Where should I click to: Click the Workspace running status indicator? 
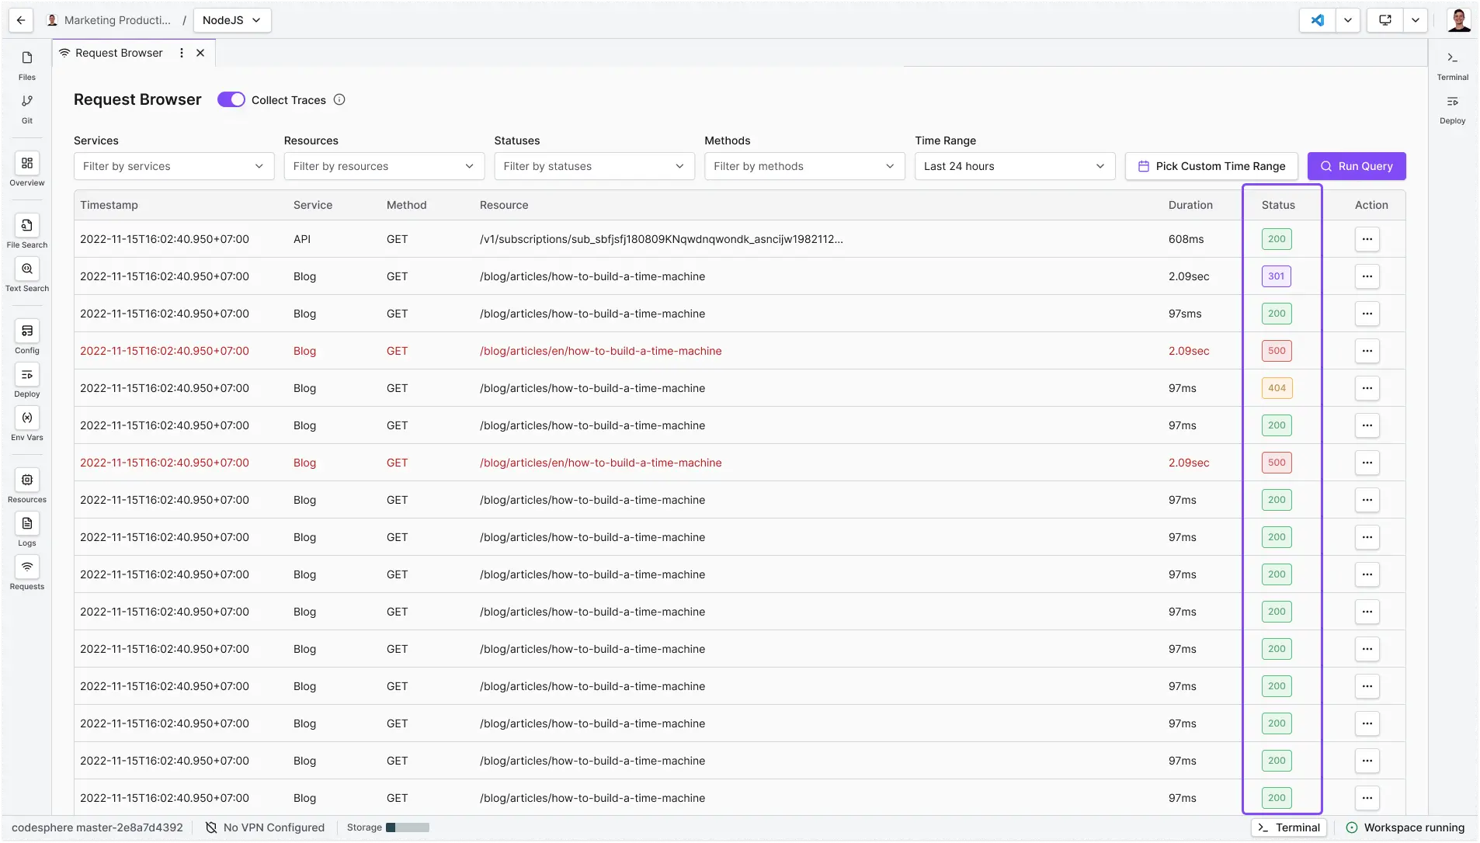[1405, 827]
